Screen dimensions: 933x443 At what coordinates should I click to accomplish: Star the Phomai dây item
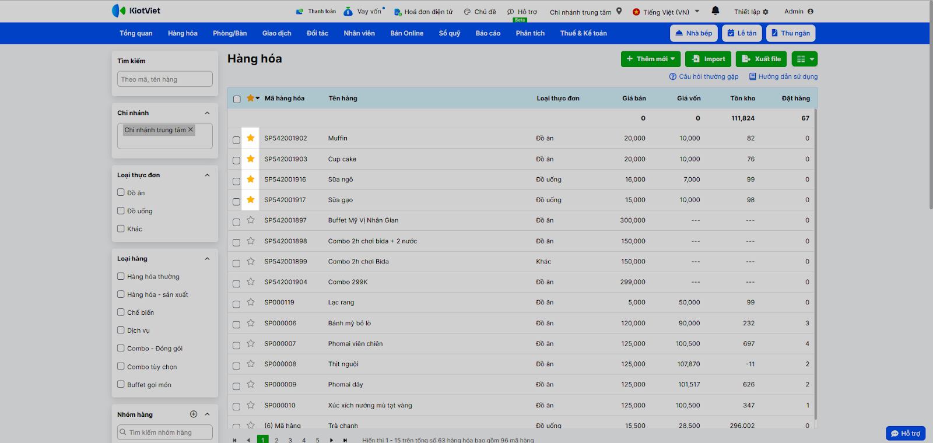[251, 384]
